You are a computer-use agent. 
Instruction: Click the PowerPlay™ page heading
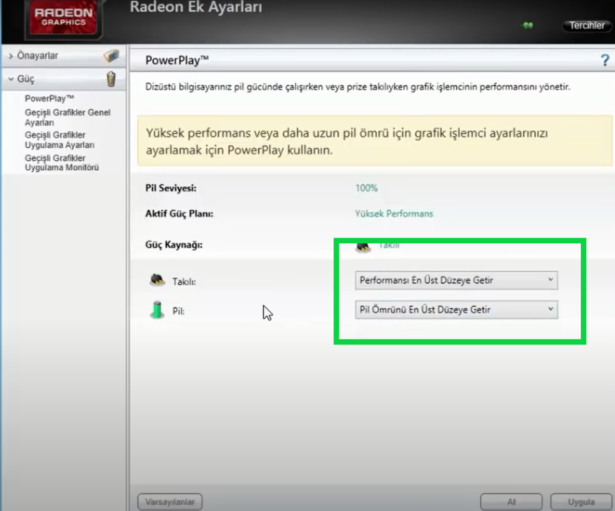pos(177,60)
